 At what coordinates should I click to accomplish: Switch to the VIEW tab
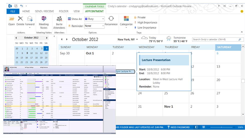click(x=77, y=11)
